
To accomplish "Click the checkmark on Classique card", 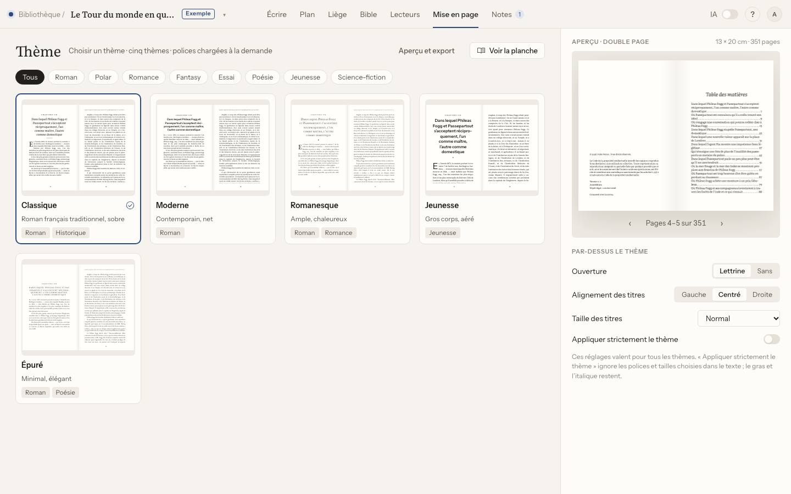I will (130, 205).
